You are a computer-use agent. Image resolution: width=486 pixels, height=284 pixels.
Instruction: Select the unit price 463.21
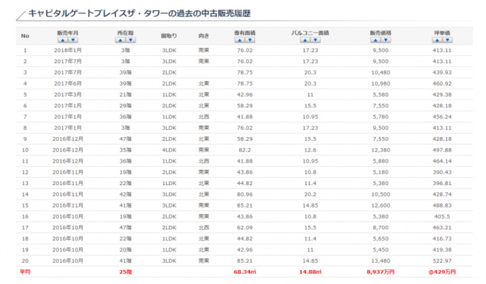[x=442, y=227]
